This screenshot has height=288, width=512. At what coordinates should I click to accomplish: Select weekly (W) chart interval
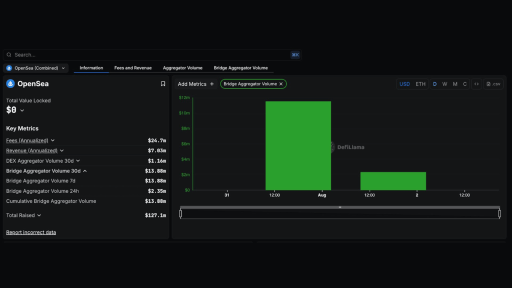[x=444, y=84]
